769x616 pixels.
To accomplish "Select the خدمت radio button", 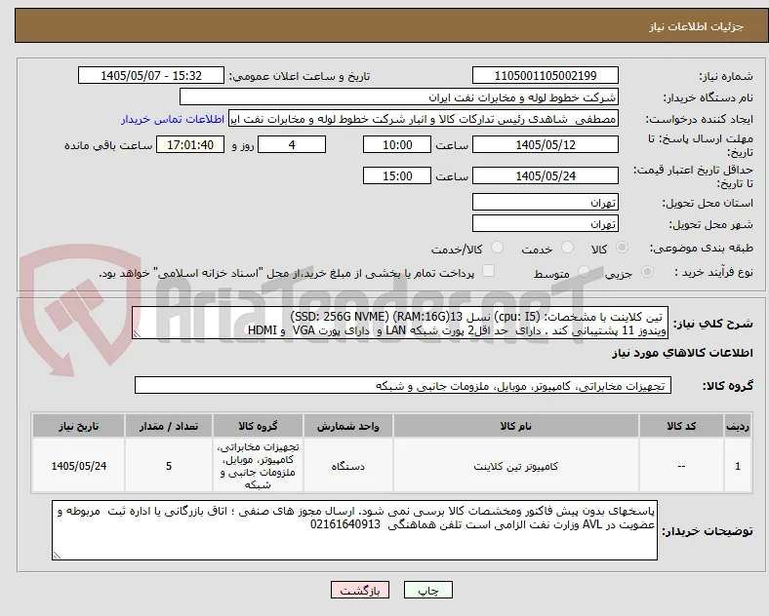I will click(567, 248).
